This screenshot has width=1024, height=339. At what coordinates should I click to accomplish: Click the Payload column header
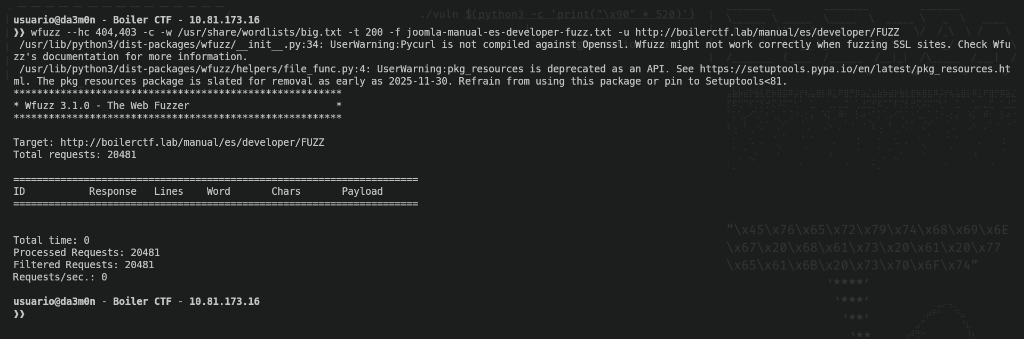[x=362, y=192]
